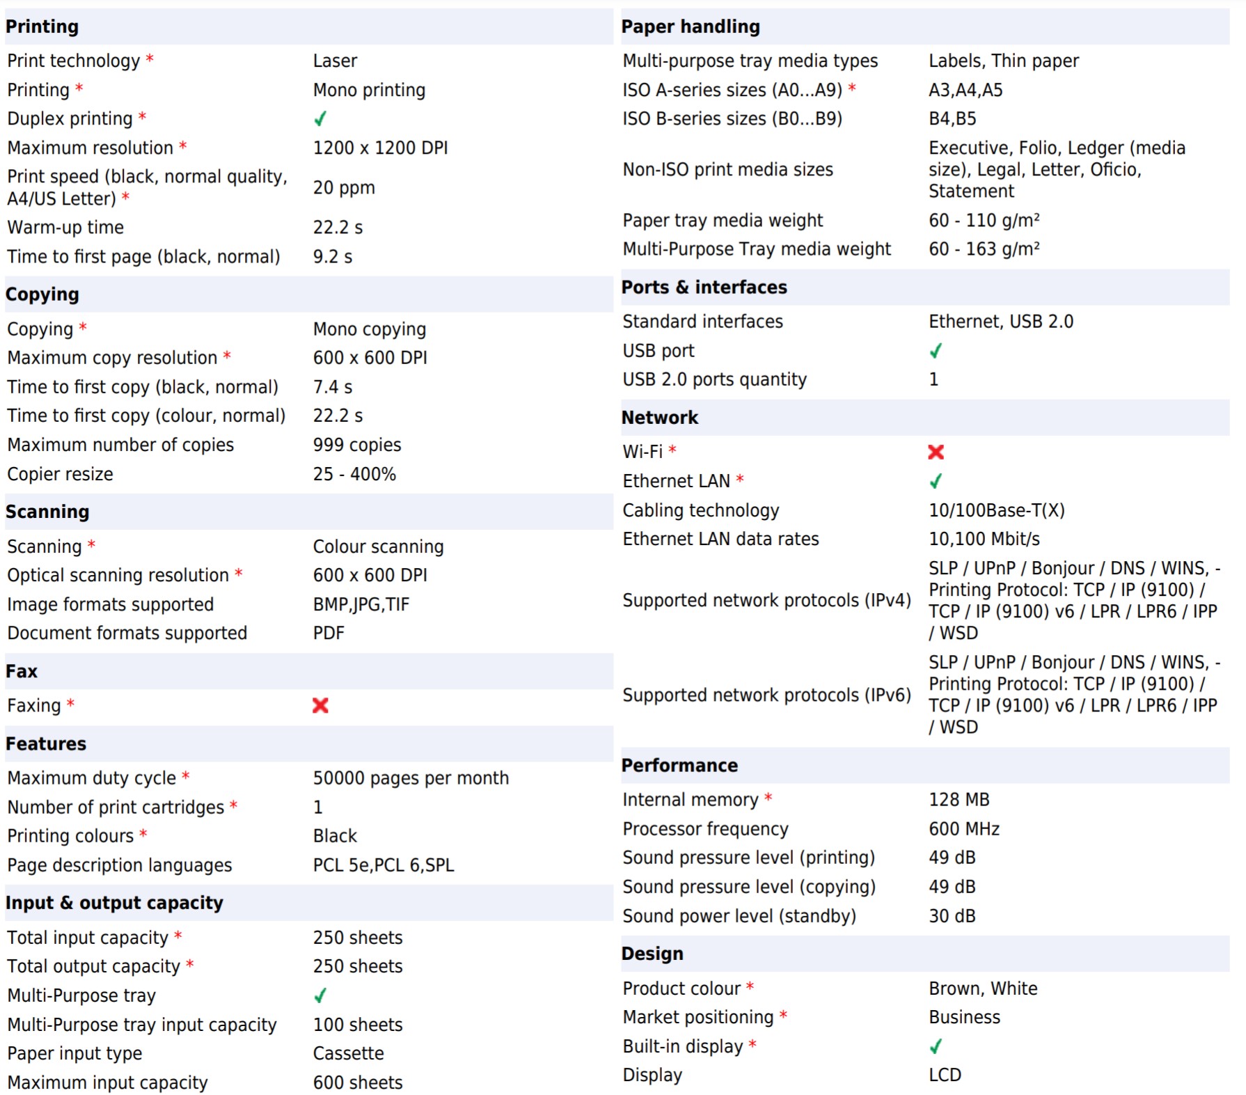The image size is (1246, 1095).
Task: Click the green checkmark for Duplex printing
Action: pyautogui.click(x=320, y=119)
